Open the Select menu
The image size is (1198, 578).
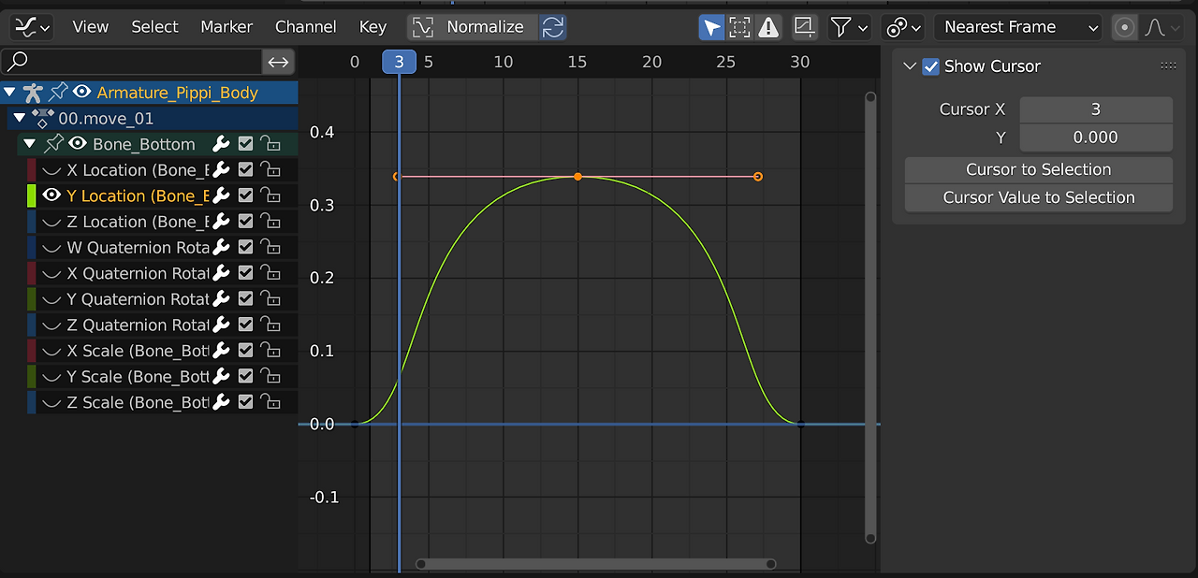pyautogui.click(x=154, y=27)
